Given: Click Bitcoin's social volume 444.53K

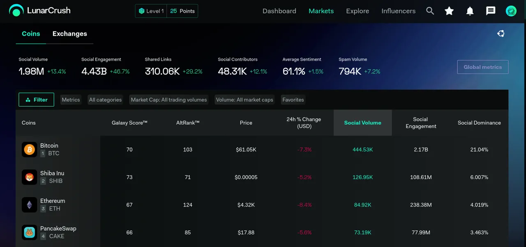Looking at the screenshot, I should [x=363, y=150].
